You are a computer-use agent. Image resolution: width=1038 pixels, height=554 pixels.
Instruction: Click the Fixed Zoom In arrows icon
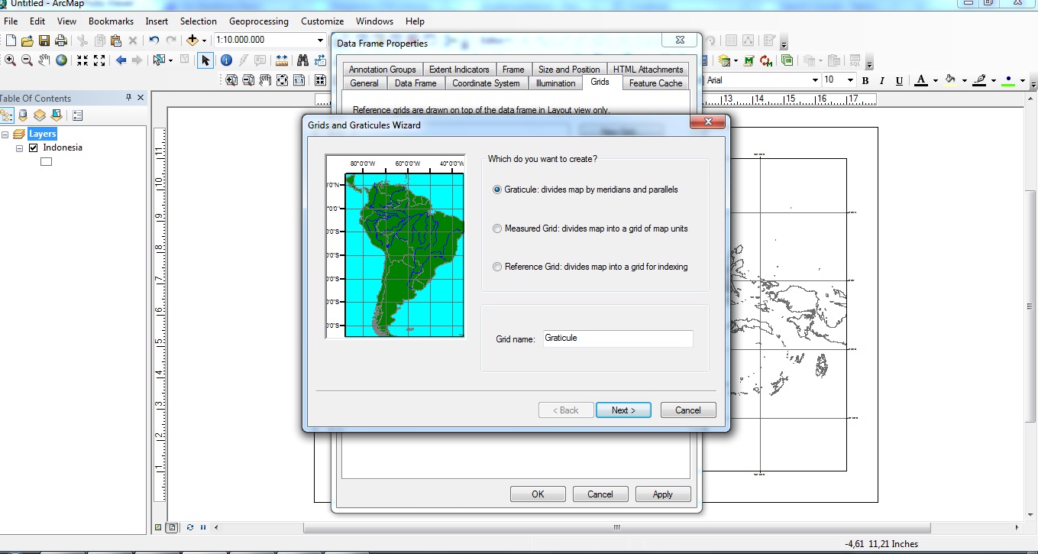(x=82, y=60)
